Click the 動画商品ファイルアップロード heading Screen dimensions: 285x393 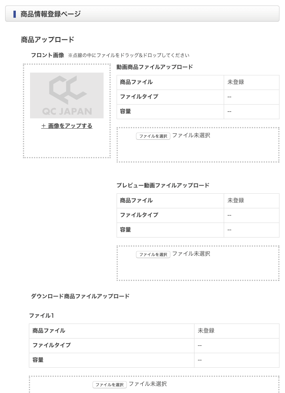pos(155,67)
